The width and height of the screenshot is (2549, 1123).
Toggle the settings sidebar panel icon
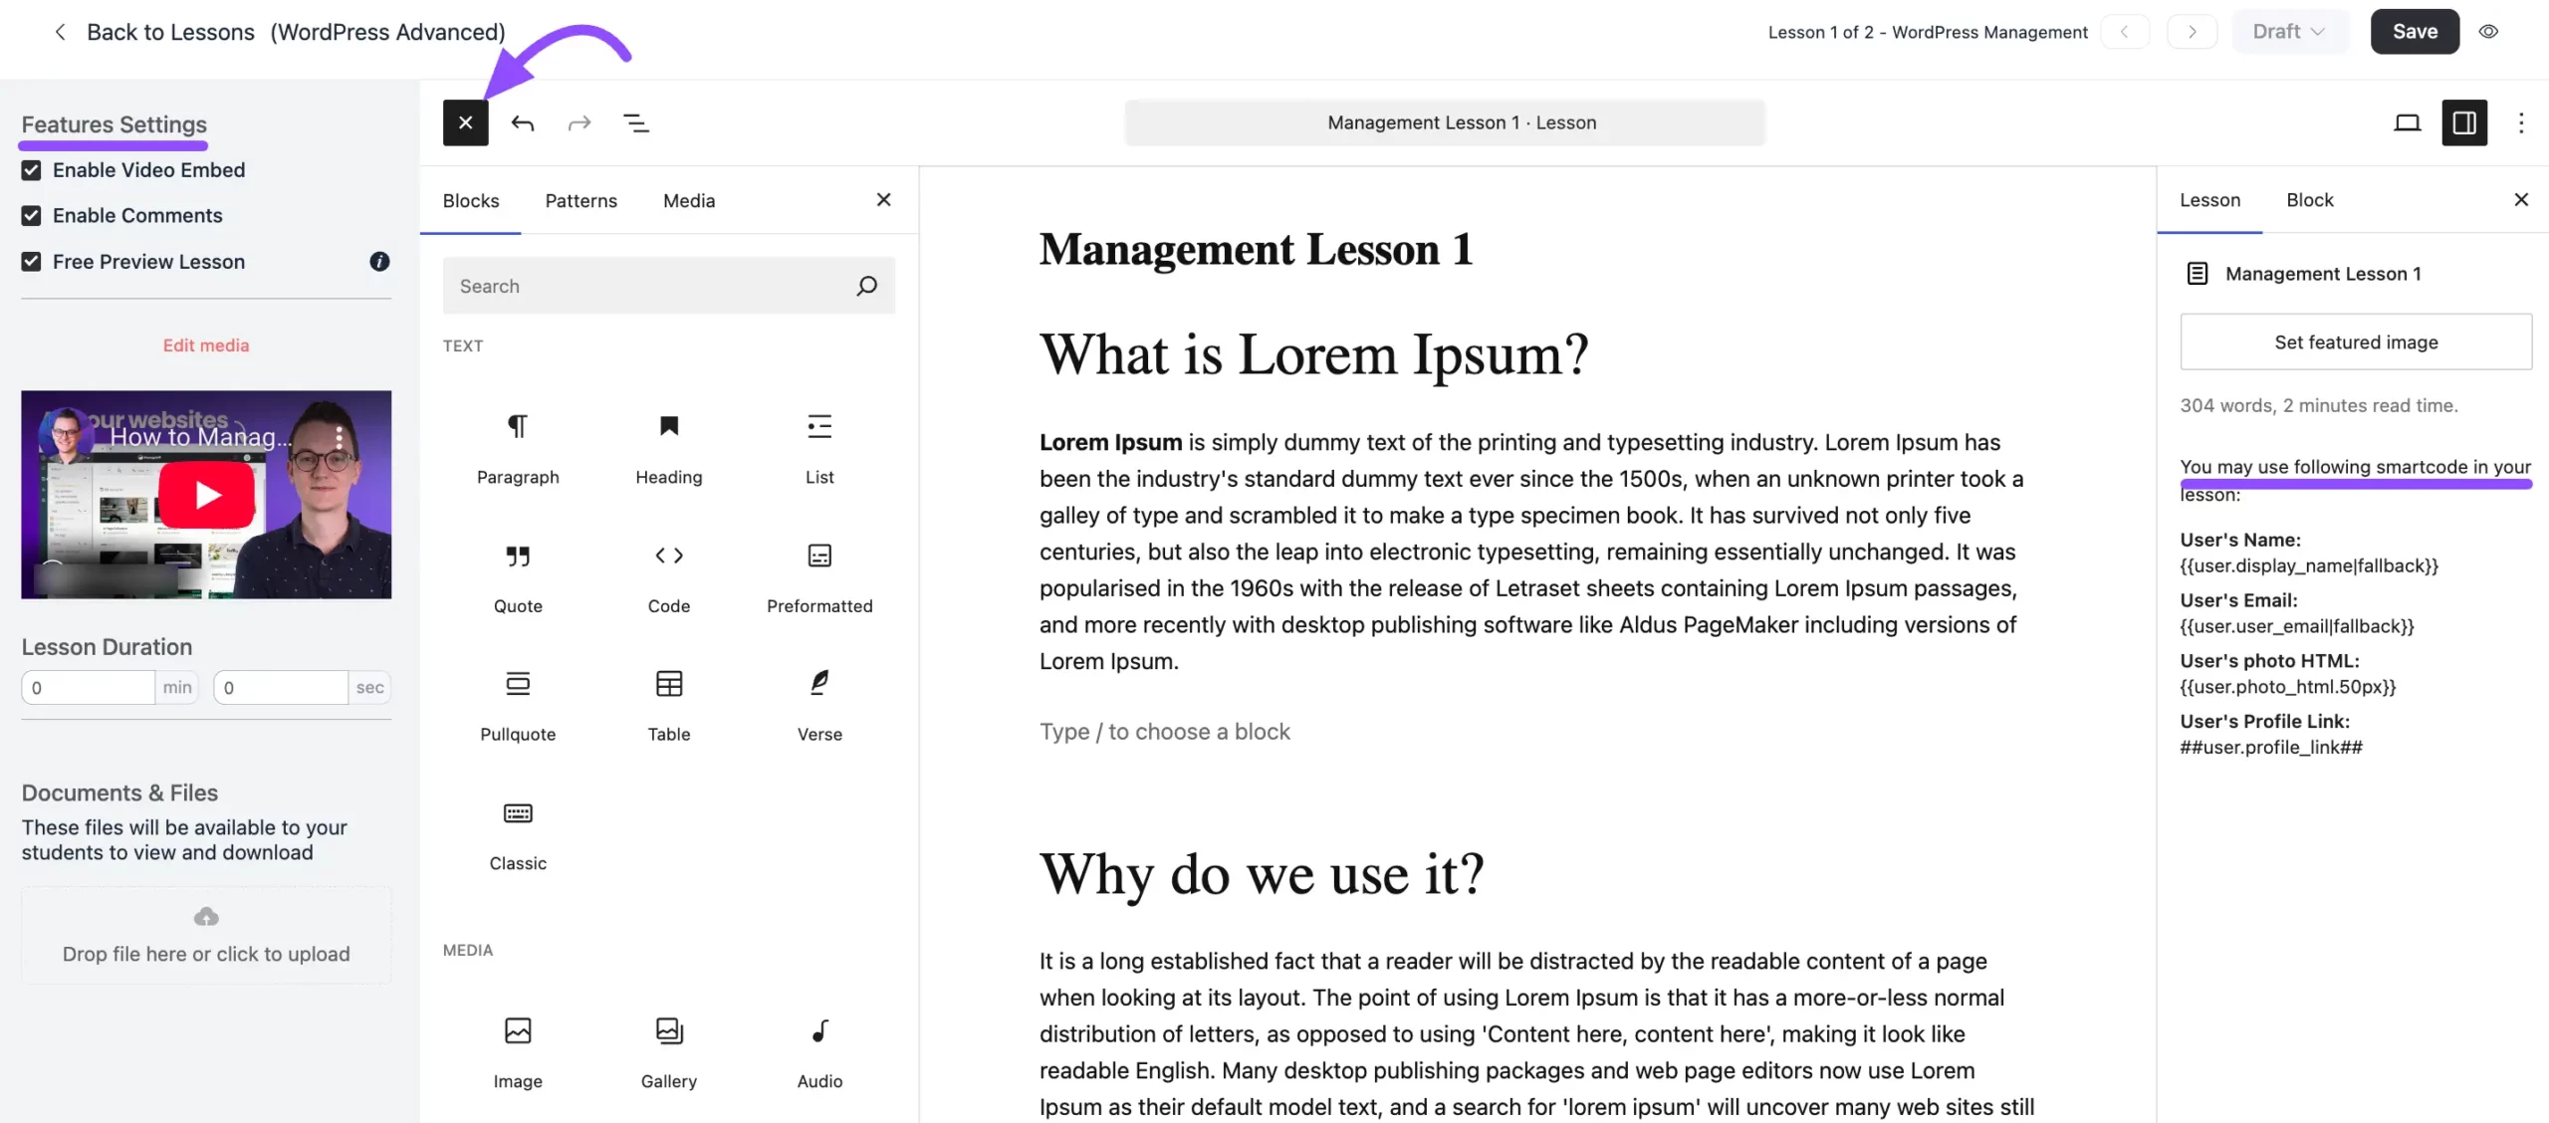coord(2464,122)
